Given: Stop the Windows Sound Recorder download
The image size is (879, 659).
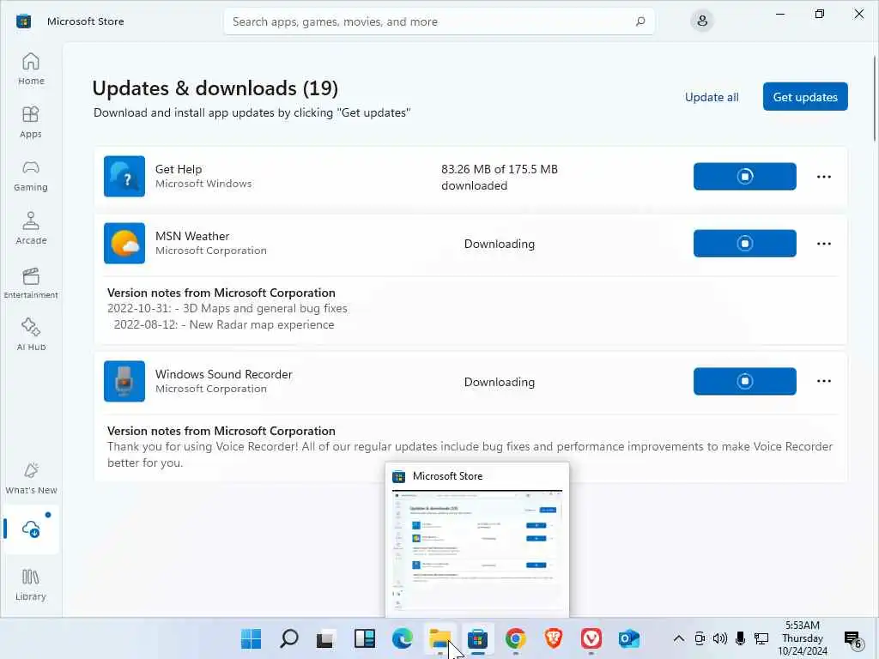Looking at the screenshot, I should (x=744, y=381).
